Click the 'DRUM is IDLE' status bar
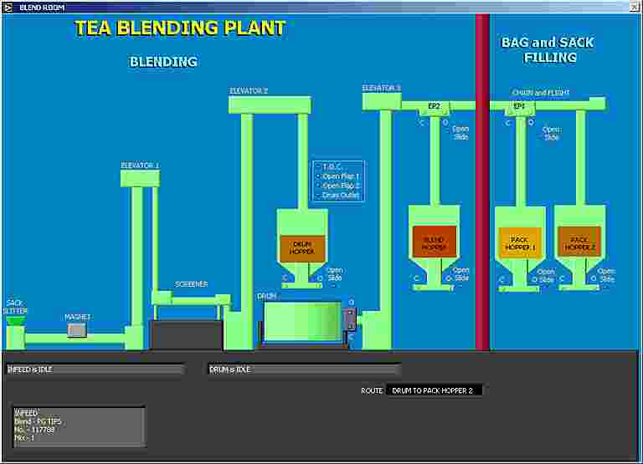The height and width of the screenshot is (464, 643). tap(304, 369)
